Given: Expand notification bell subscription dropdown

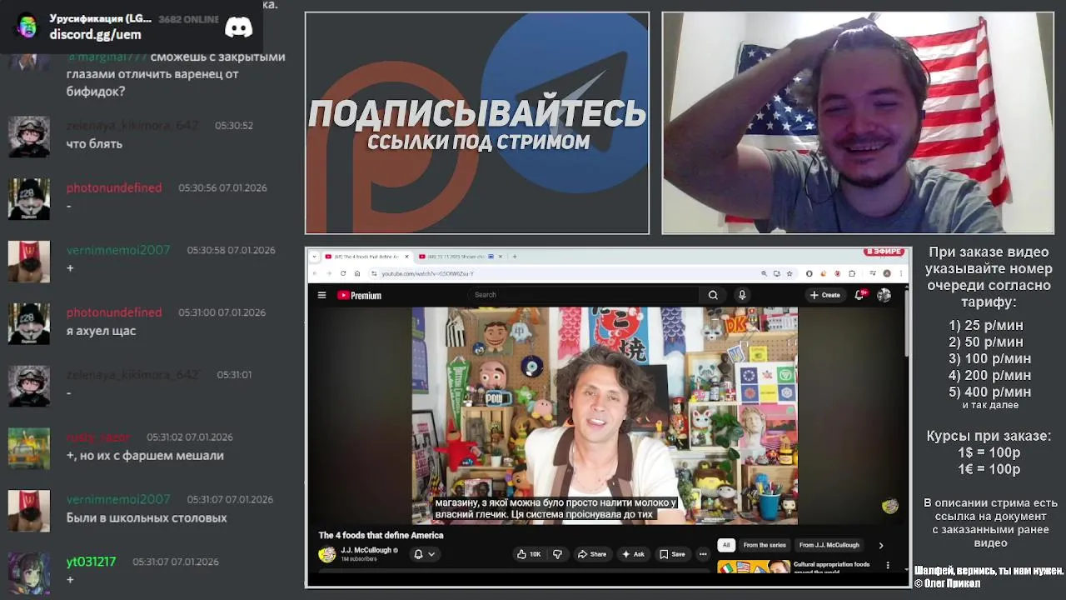Looking at the screenshot, I should (431, 554).
